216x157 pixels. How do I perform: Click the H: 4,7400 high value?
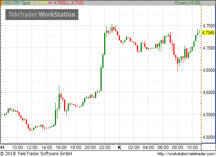(x=57, y=3)
